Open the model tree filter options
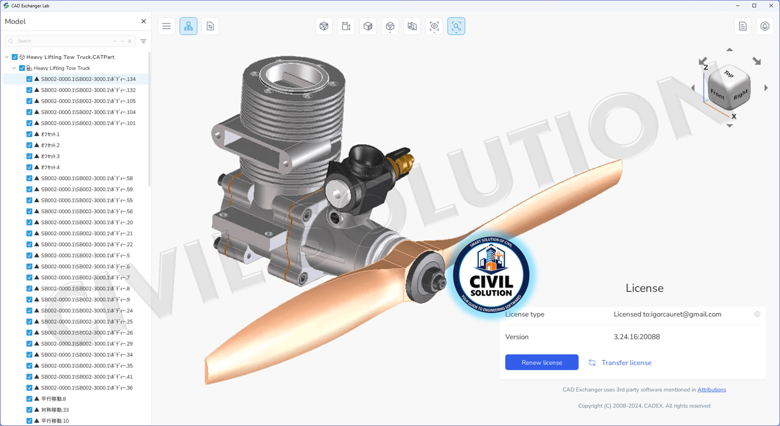Viewport: 780px width, 426px height. [144, 41]
